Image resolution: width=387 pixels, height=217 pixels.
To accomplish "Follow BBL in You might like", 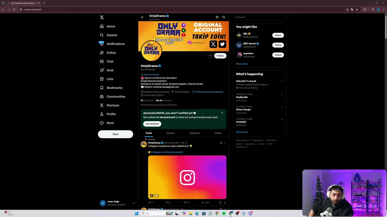I will pos(278,35).
